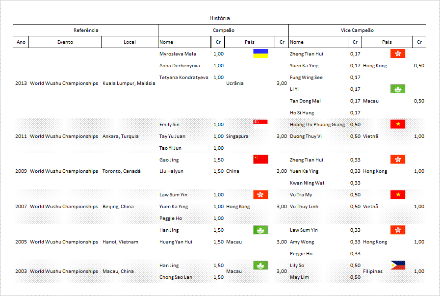440x296 pixels.
Task: Select champion name Emily Sin
Action: click(169, 125)
